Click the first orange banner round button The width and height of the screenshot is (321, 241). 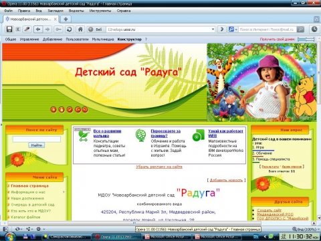pyautogui.click(x=53, y=109)
